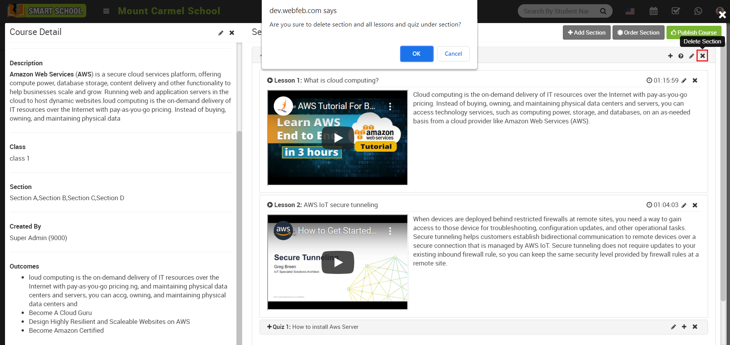The height and width of the screenshot is (345, 730).
Task: Confirm deletion with the OK button
Action: tap(416, 54)
